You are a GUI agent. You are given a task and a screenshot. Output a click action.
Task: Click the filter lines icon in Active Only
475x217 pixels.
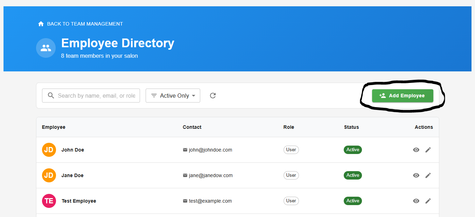pyautogui.click(x=154, y=96)
